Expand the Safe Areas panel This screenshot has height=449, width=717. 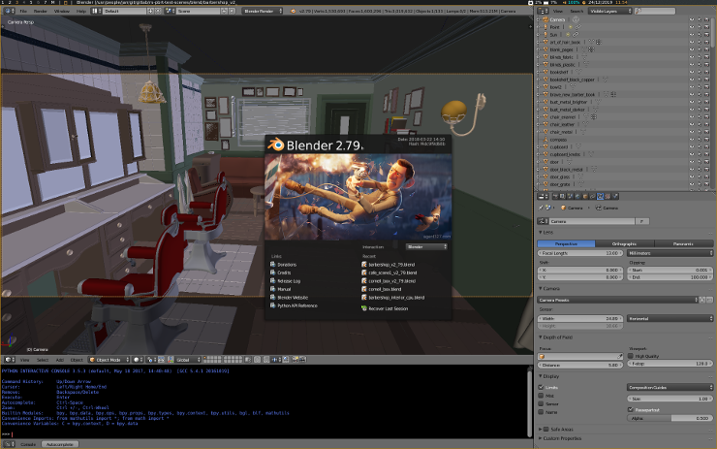click(541, 430)
